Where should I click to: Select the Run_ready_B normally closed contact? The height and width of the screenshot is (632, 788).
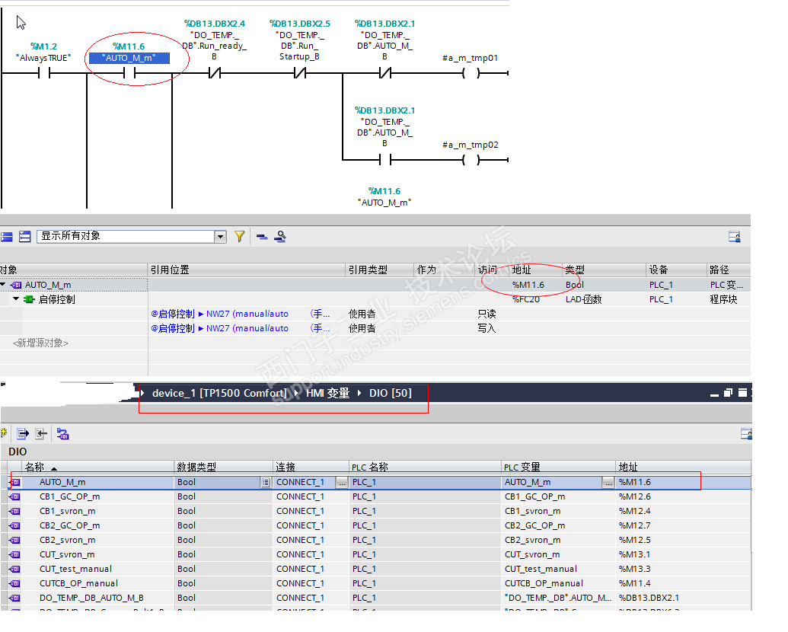pos(215,73)
